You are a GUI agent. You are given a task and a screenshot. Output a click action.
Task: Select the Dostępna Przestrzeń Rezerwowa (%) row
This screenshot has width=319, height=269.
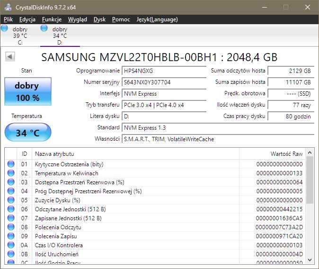tap(155, 182)
